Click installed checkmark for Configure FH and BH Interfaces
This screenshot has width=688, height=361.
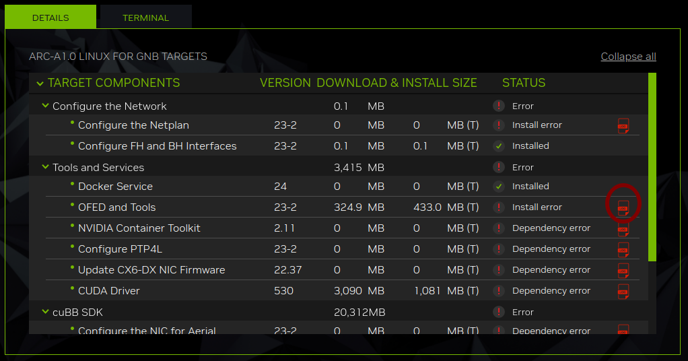click(x=498, y=146)
